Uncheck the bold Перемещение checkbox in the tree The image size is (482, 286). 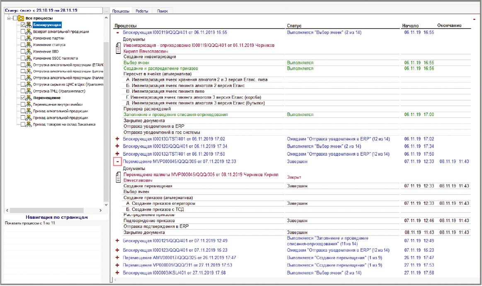(23, 98)
